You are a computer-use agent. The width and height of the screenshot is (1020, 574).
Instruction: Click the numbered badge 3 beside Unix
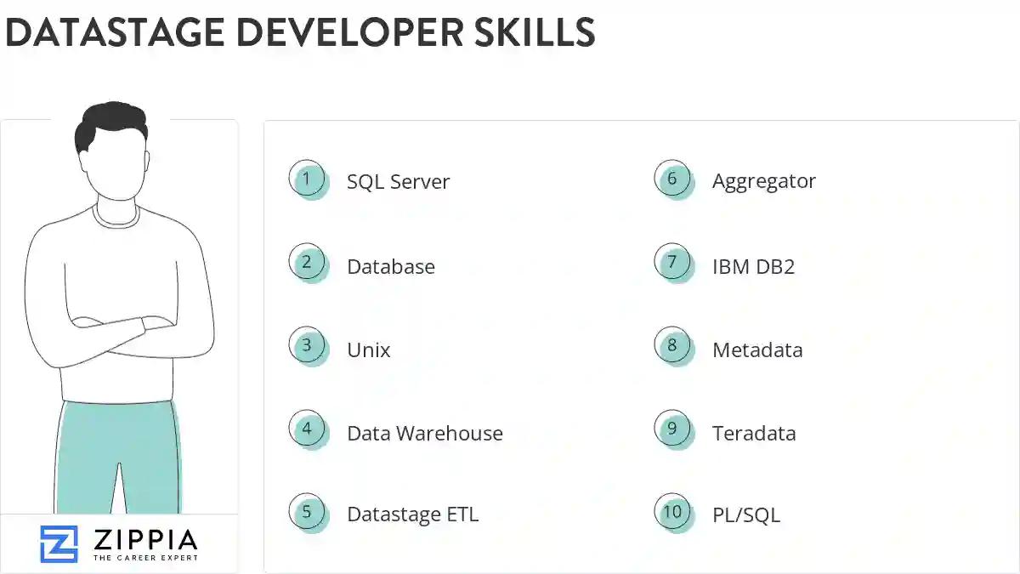click(308, 346)
